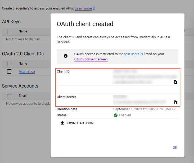Click the blurred Client secret value
194x163 pixels.
pos(139,102)
